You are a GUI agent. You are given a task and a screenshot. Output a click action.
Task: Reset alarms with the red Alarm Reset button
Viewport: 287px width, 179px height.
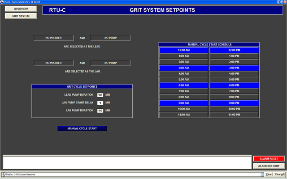coord(269,159)
